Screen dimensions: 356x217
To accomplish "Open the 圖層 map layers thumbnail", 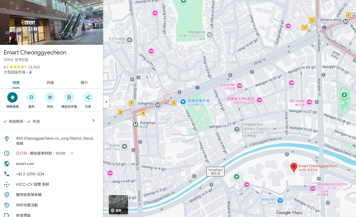I will (x=118, y=205).
